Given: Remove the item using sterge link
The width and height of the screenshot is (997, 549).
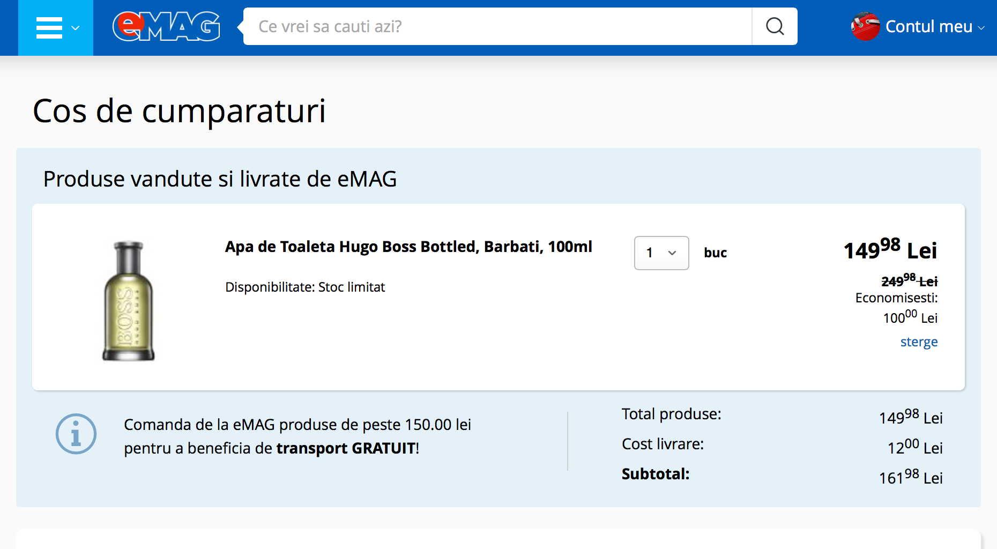Looking at the screenshot, I should pyautogui.click(x=919, y=342).
